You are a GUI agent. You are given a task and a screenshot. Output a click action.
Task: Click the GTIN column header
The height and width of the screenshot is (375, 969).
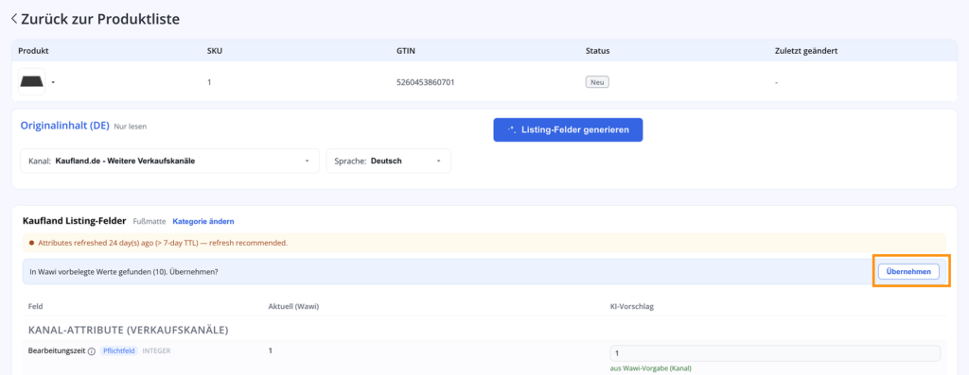405,51
